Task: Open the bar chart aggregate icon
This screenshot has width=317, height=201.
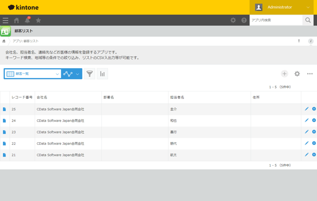Action: coord(102,74)
